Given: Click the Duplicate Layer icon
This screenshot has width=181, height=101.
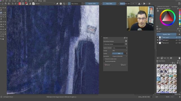Looking at the screenshot, I should (x=162, y=58).
